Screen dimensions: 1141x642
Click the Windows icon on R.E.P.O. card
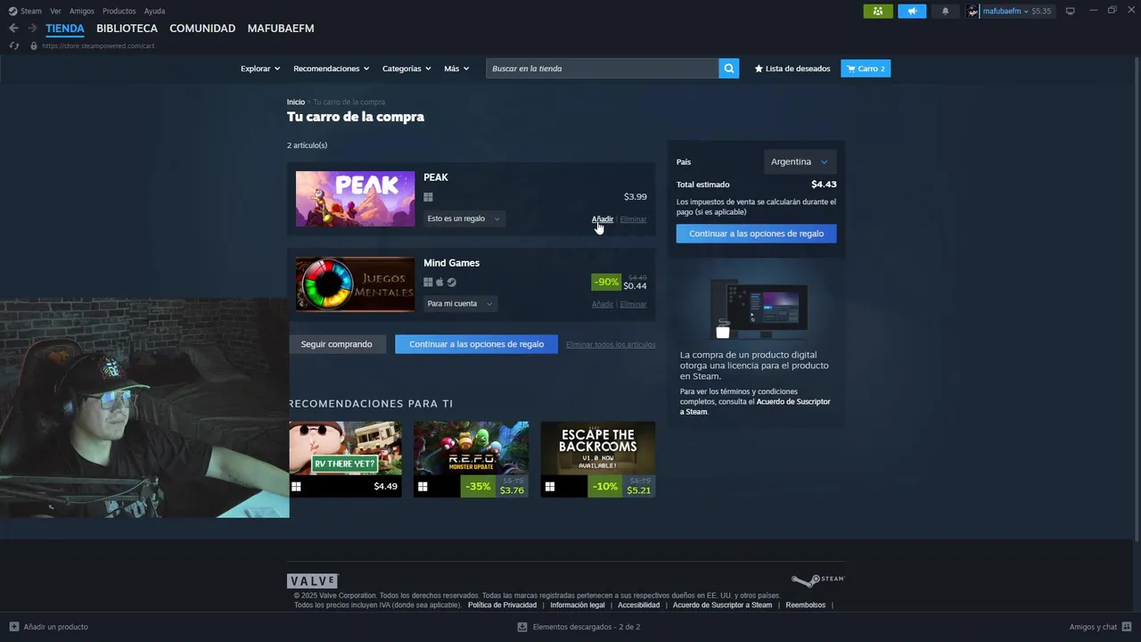[x=423, y=487]
